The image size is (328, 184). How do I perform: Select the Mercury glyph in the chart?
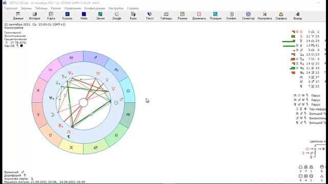pos(113,89)
